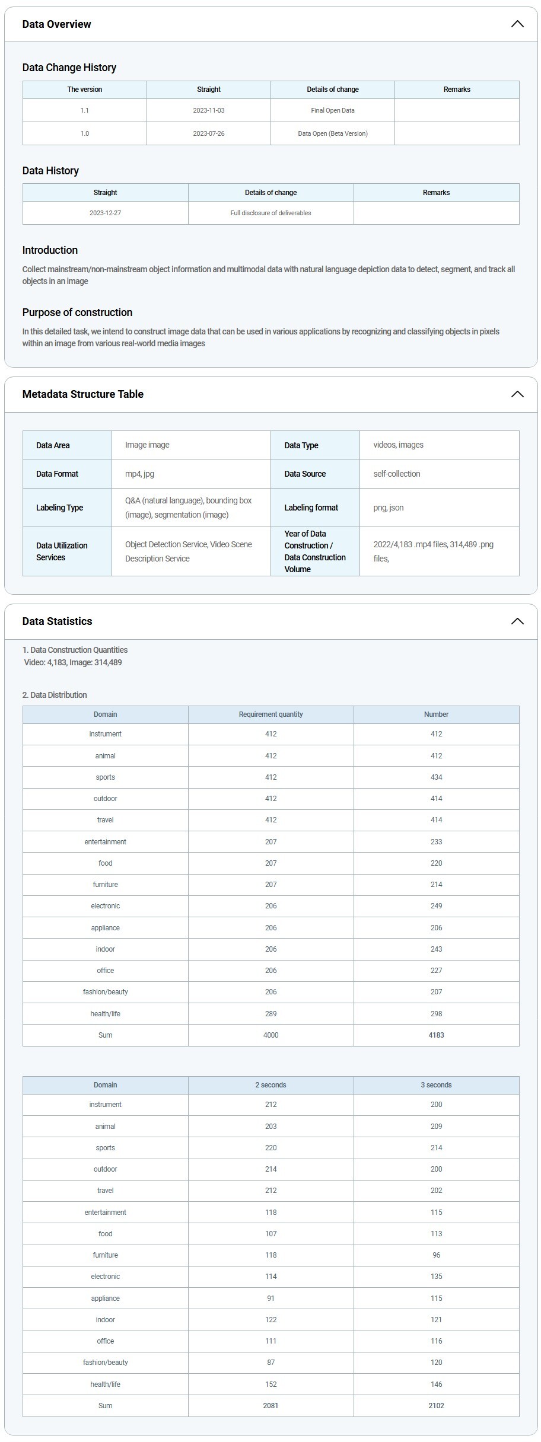Select the 'Requirement quantity' column header
Screen dimensions: 541x1442
pos(270,714)
